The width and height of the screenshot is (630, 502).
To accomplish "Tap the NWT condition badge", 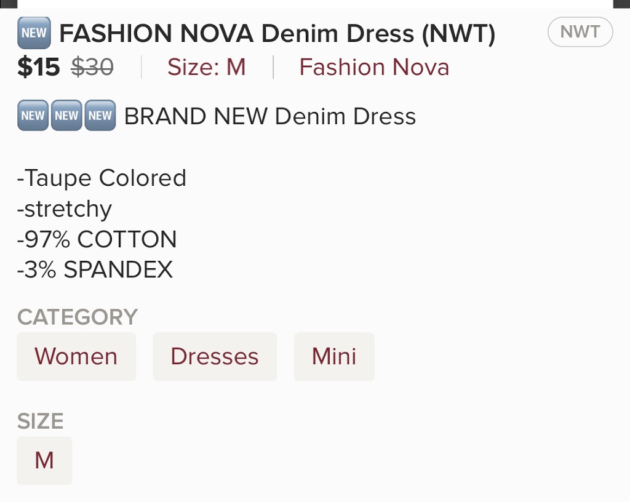I will [580, 33].
